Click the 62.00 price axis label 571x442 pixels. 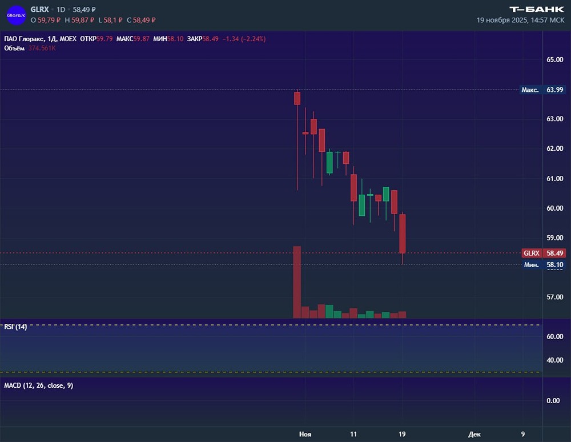coord(554,148)
